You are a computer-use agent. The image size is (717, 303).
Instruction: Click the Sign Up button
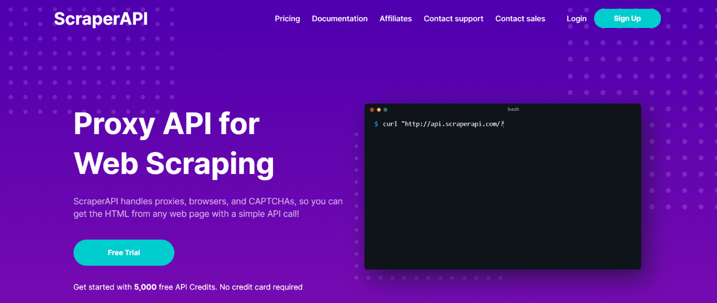pyautogui.click(x=627, y=19)
